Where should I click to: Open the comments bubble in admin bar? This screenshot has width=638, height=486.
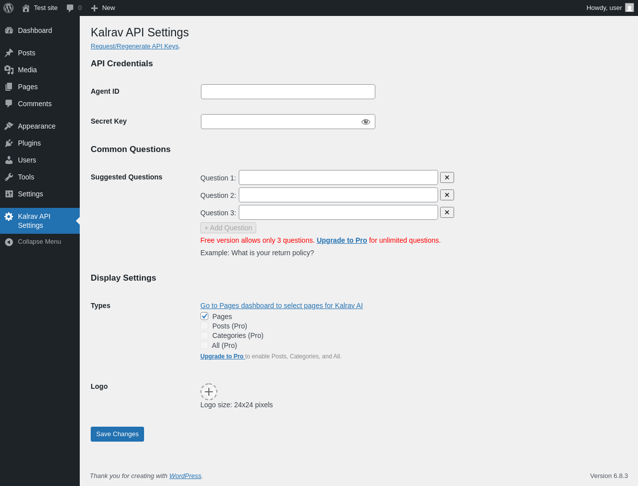(70, 8)
